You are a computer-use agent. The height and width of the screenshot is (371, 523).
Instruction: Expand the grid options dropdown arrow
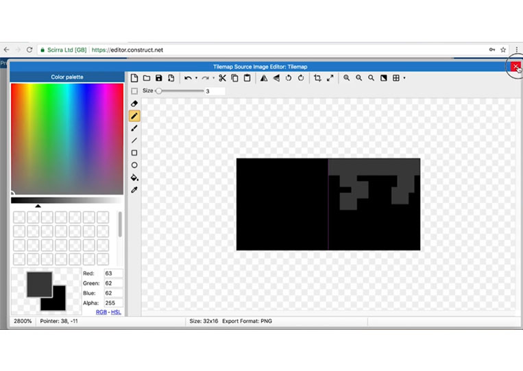pos(404,78)
